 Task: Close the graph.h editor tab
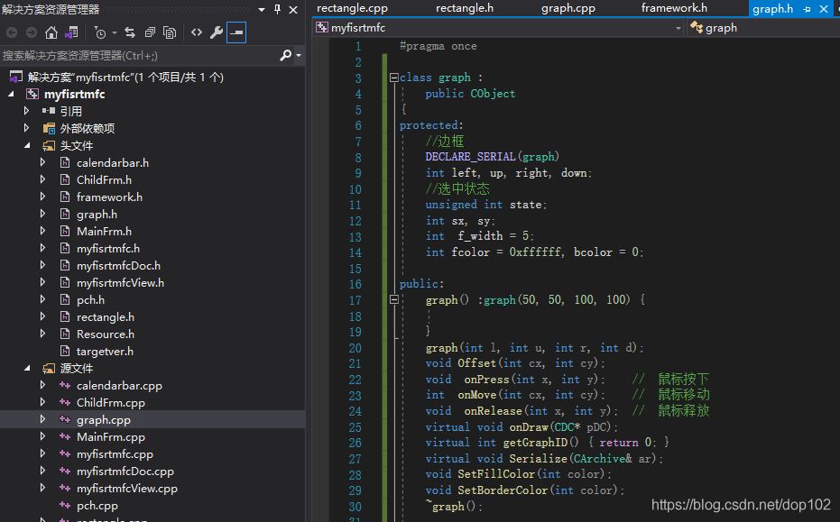(x=823, y=9)
